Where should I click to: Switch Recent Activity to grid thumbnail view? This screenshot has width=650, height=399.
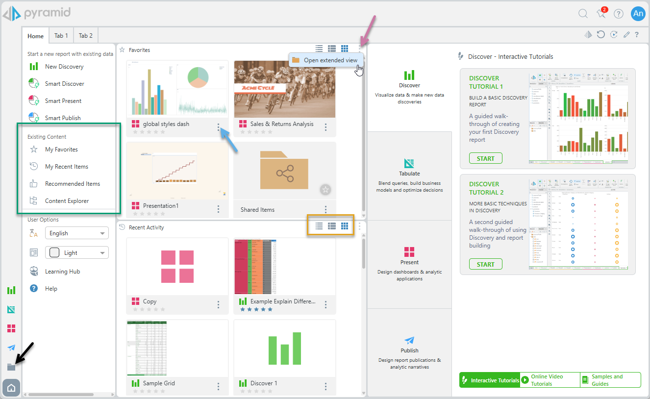click(345, 226)
